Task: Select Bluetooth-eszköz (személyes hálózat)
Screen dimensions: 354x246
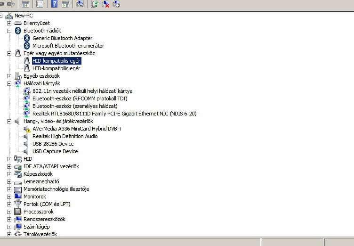Action: click(x=75, y=106)
